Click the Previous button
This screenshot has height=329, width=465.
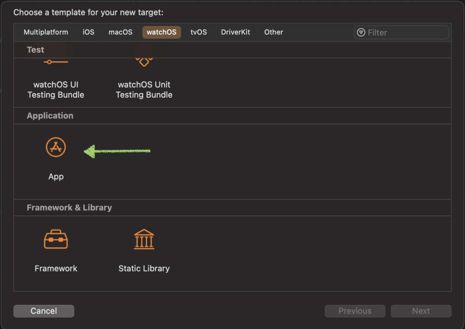[x=355, y=311]
